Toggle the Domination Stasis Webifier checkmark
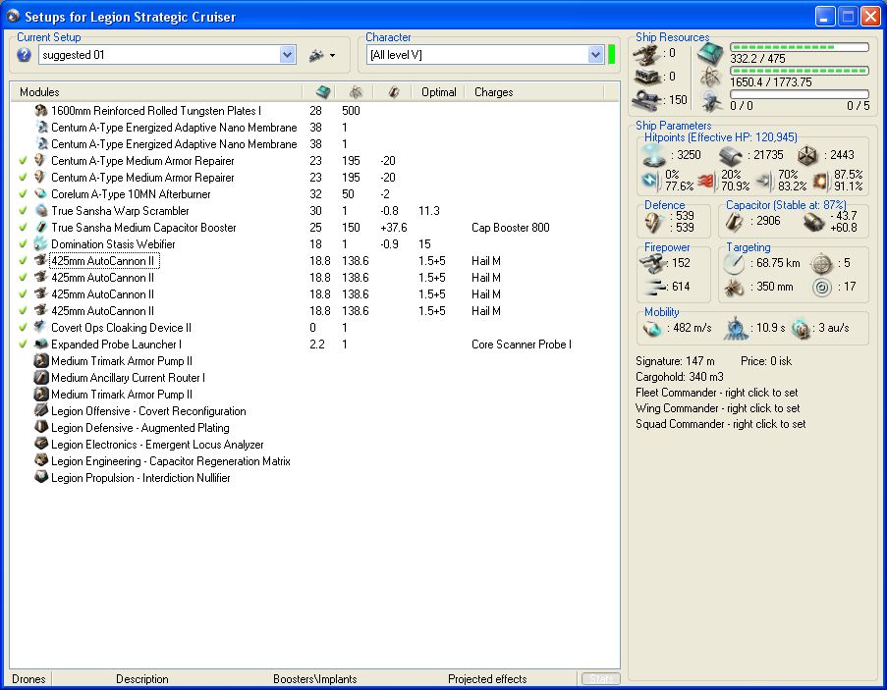887x690 pixels. pyautogui.click(x=23, y=244)
